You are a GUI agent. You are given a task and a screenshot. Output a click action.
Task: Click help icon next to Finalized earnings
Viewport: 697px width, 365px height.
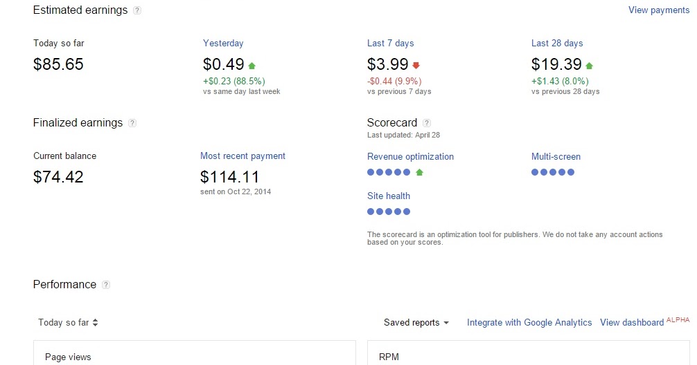pos(132,123)
